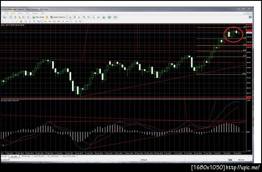Select the trendline drawing tool
Screen dimensions: 262x172
17,21
